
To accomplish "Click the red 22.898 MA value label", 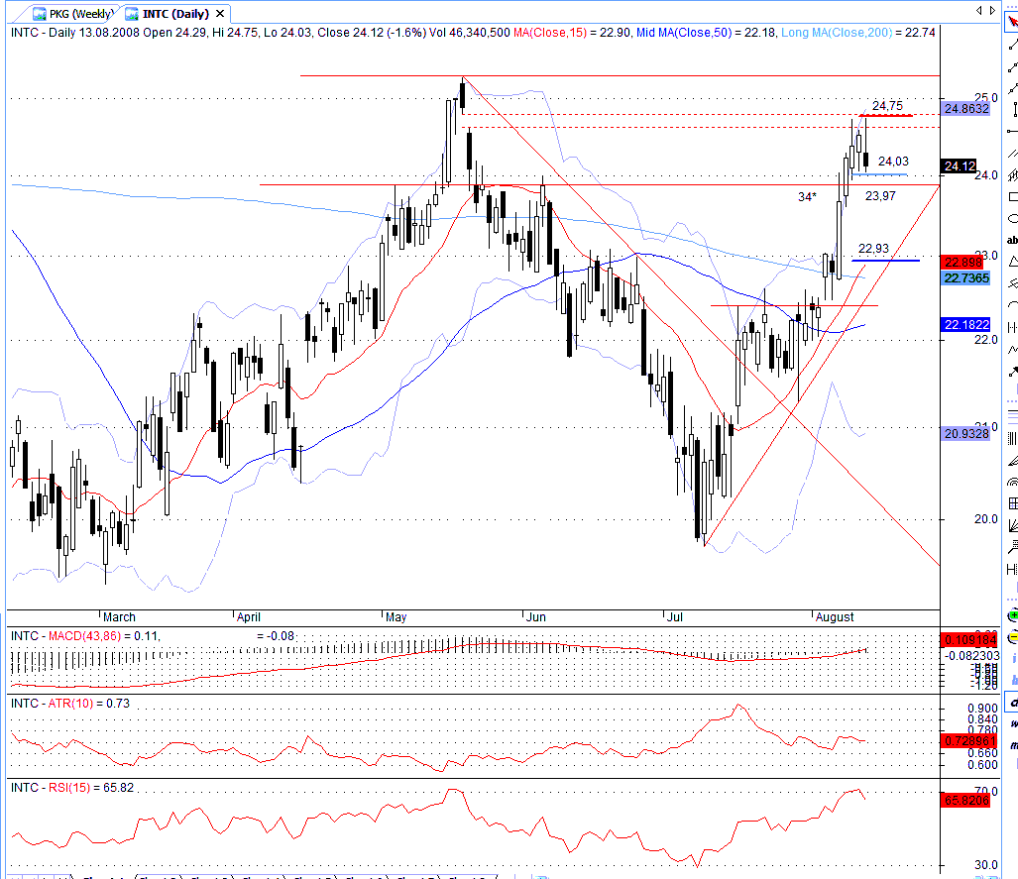I will pyautogui.click(x=962, y=263).
